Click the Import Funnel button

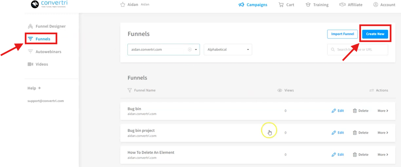(x=342, y=34)
